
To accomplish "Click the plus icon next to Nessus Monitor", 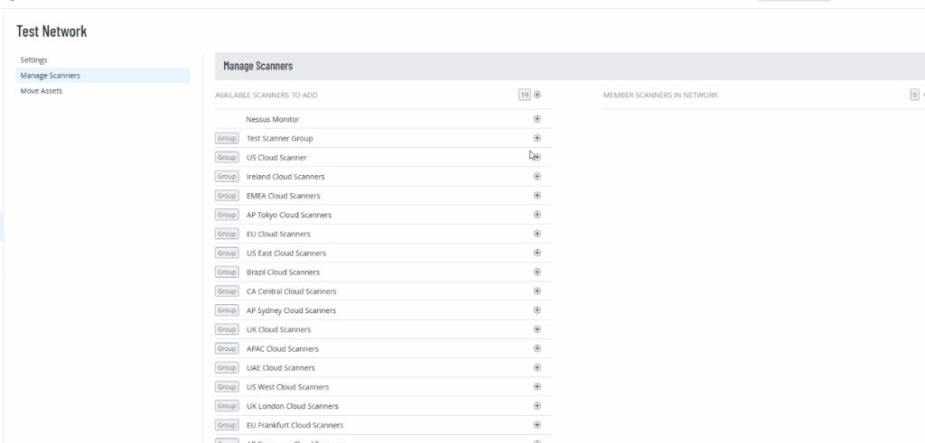I will coord(537,119).
